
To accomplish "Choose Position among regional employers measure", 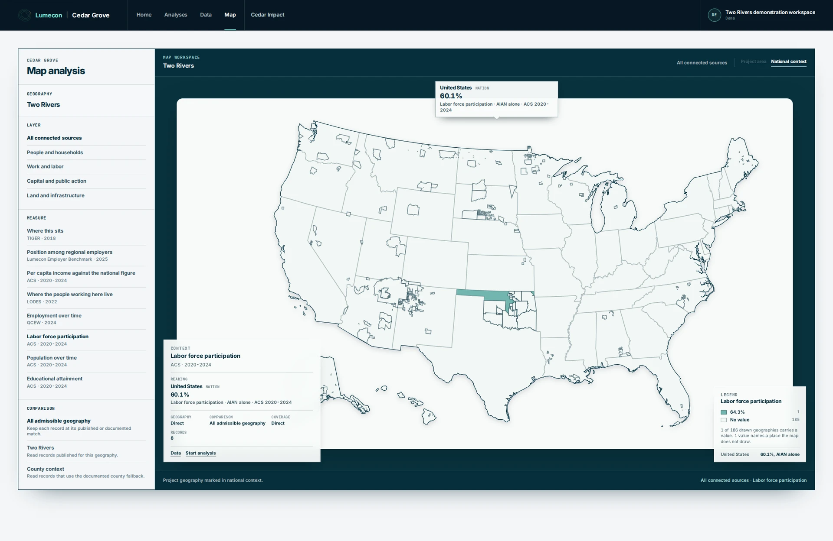I will 86,256.
